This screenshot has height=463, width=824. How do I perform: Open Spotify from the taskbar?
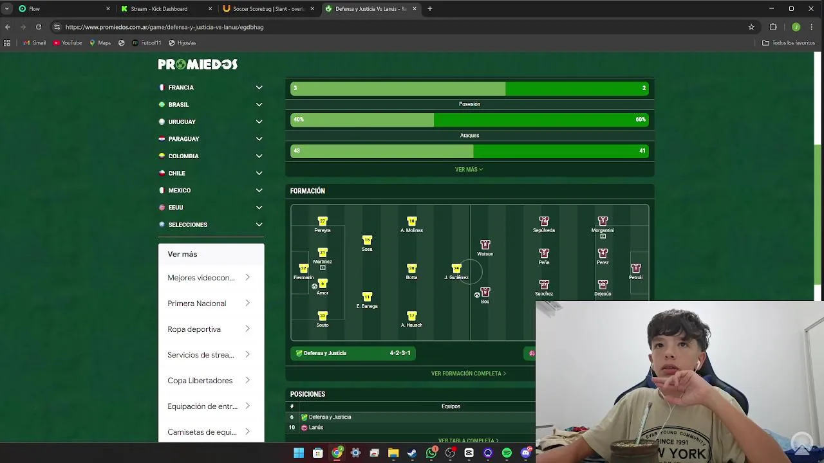pyautogui.click(x=507, y=453)
